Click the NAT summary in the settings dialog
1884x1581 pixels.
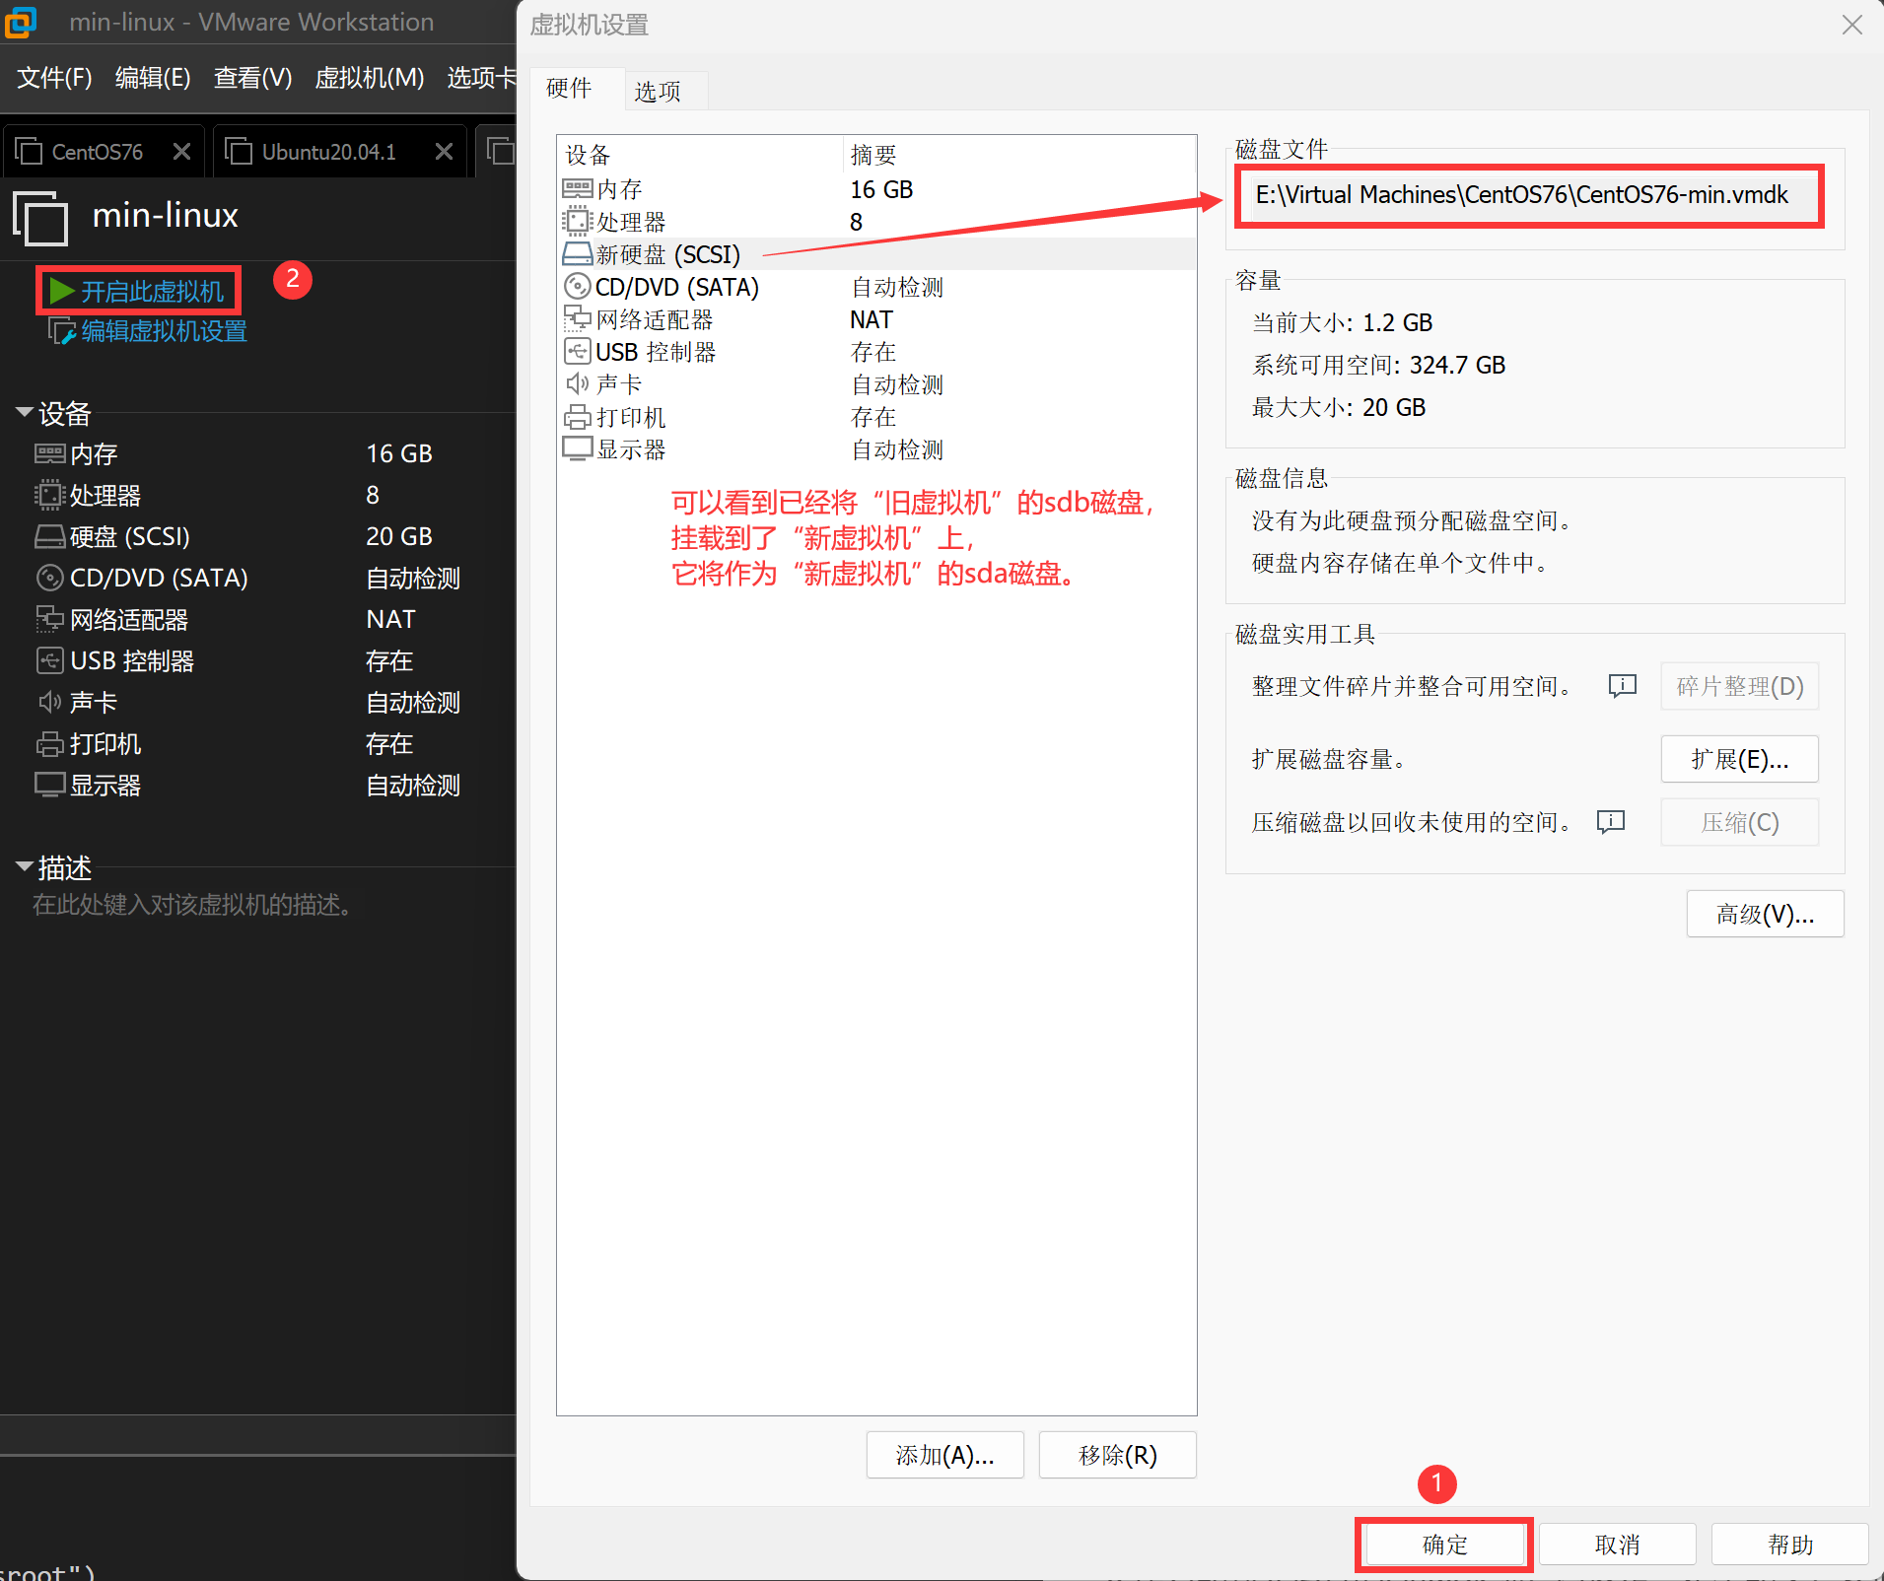[872, 319]
